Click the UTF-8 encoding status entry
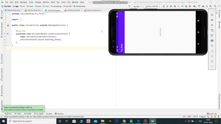Screen dimensions: 221x124 pos(195,117)
